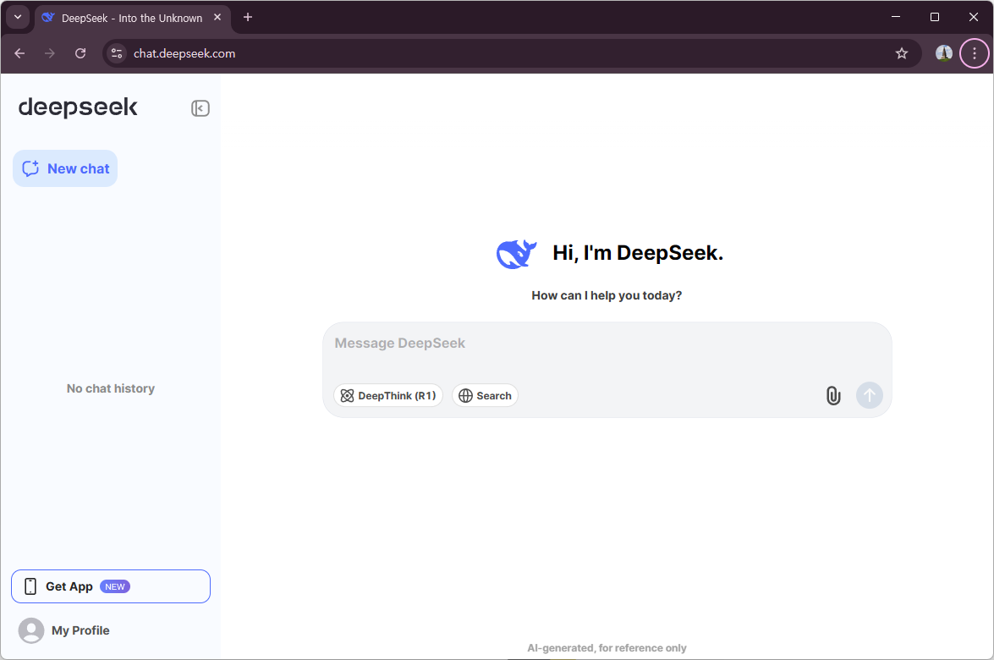Click 'How can I help you today?' text
Image resolution: width=994 pixels, height=660 pixels.
[x=607, y=295]
